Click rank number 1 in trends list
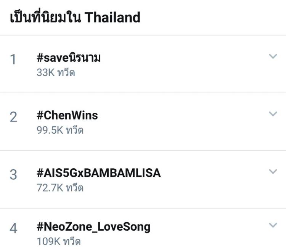286x249 pixels. coord(13,60)
